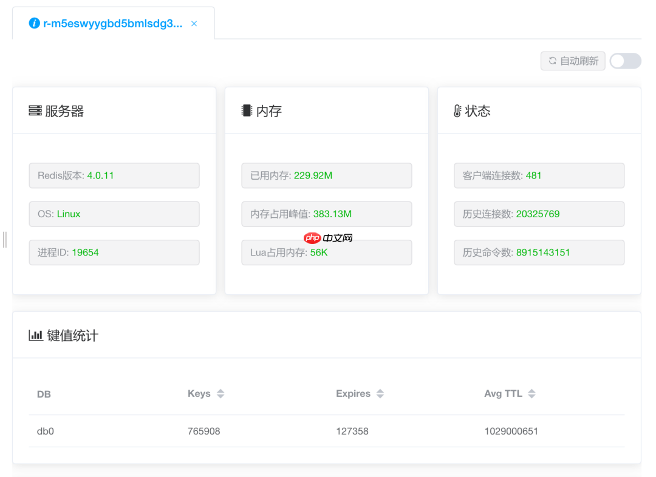Click the 自动刷新 button
This screenshot has width=656, height=477.
click(573, 61)
